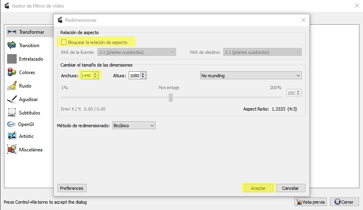Click the Entrelazado striped icon
Image resolution: width=363 pixels, height=210 pixels.
[x=12, y=59]
